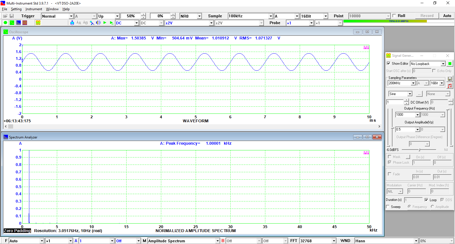This screenshot has height=244, width=455.
Task: Open the Signal Generator wave icon
Action: click(x=38, y=23)
